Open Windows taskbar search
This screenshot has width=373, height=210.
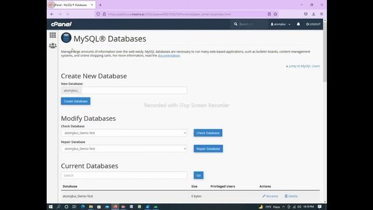[x=58, y=206]
